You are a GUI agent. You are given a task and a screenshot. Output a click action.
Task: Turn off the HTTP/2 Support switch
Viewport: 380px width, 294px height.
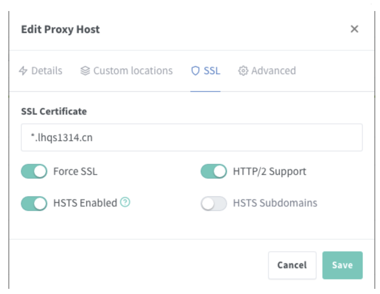pos(214,172)
